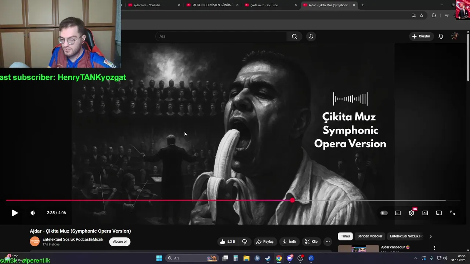The image size is (470, 264).
Task: Close the 'çikita muz - YouTube' tab
Action: [x=296, y=5]
